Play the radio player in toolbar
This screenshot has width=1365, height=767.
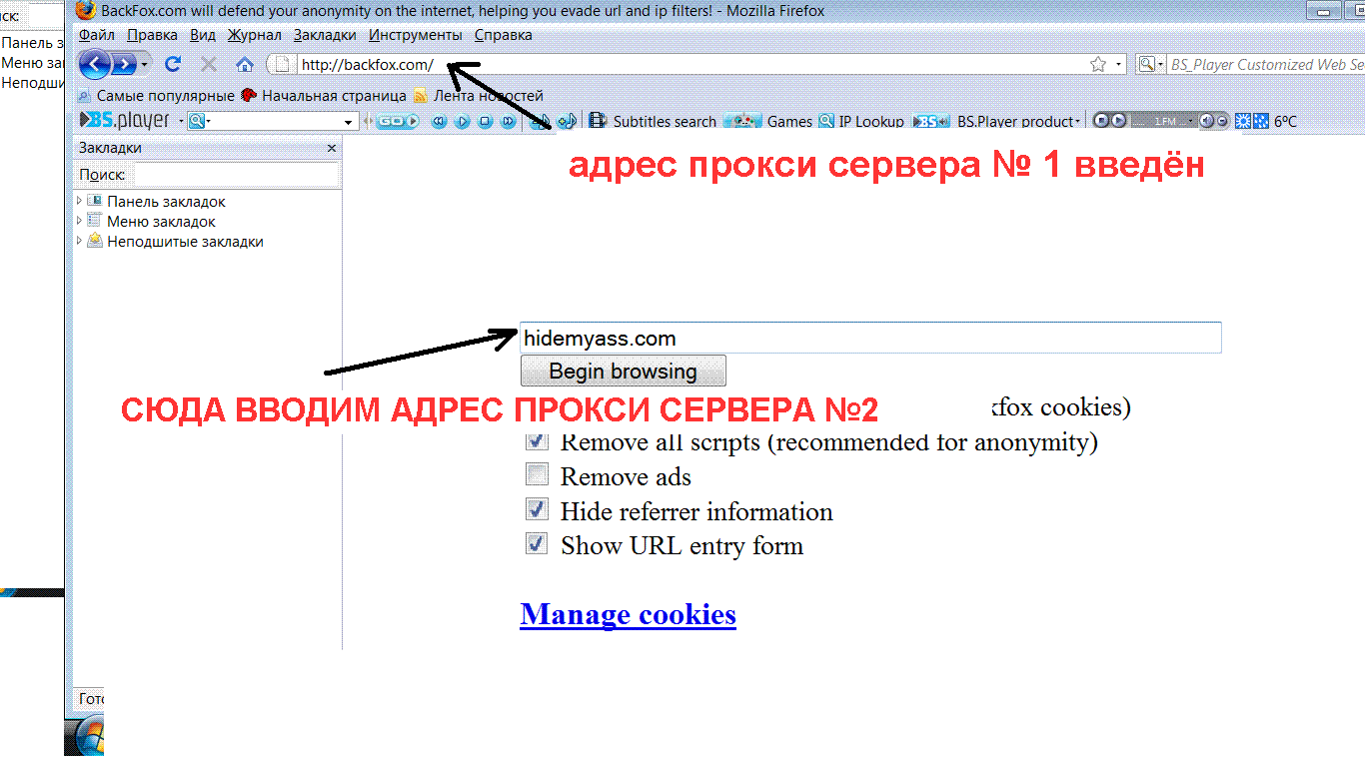[x=1118, y=121]
